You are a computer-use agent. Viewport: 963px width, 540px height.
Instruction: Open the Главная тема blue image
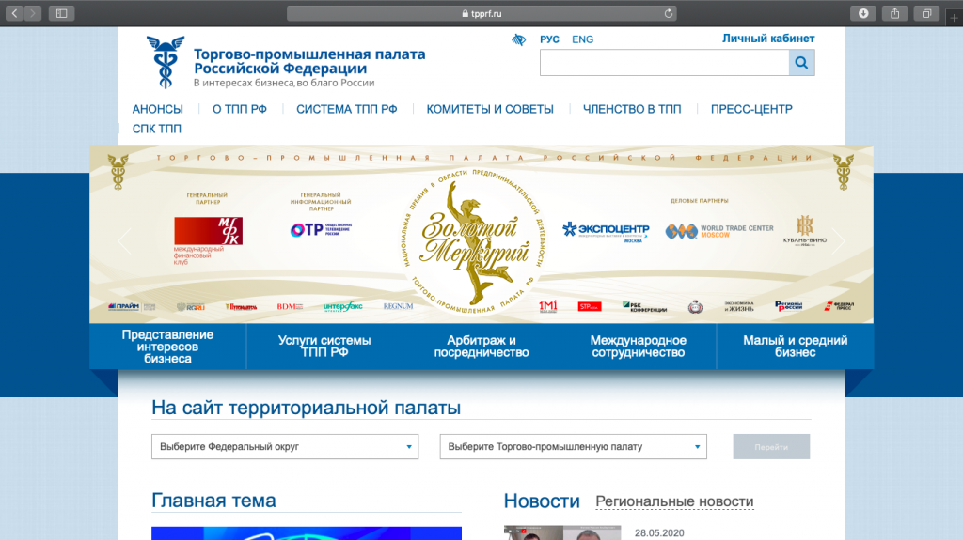pyautogui.click(x=307, y=533)
